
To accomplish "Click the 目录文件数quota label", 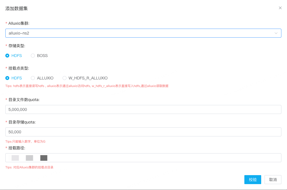I will pyautogui.click(x=24, y=100).
